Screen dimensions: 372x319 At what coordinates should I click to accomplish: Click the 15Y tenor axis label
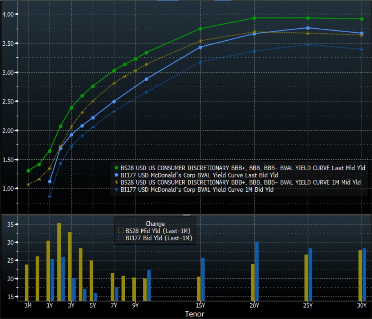coord(200,306)
